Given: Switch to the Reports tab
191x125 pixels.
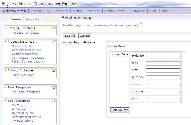Looking at the screenshot, I should (x=33, y=19).
